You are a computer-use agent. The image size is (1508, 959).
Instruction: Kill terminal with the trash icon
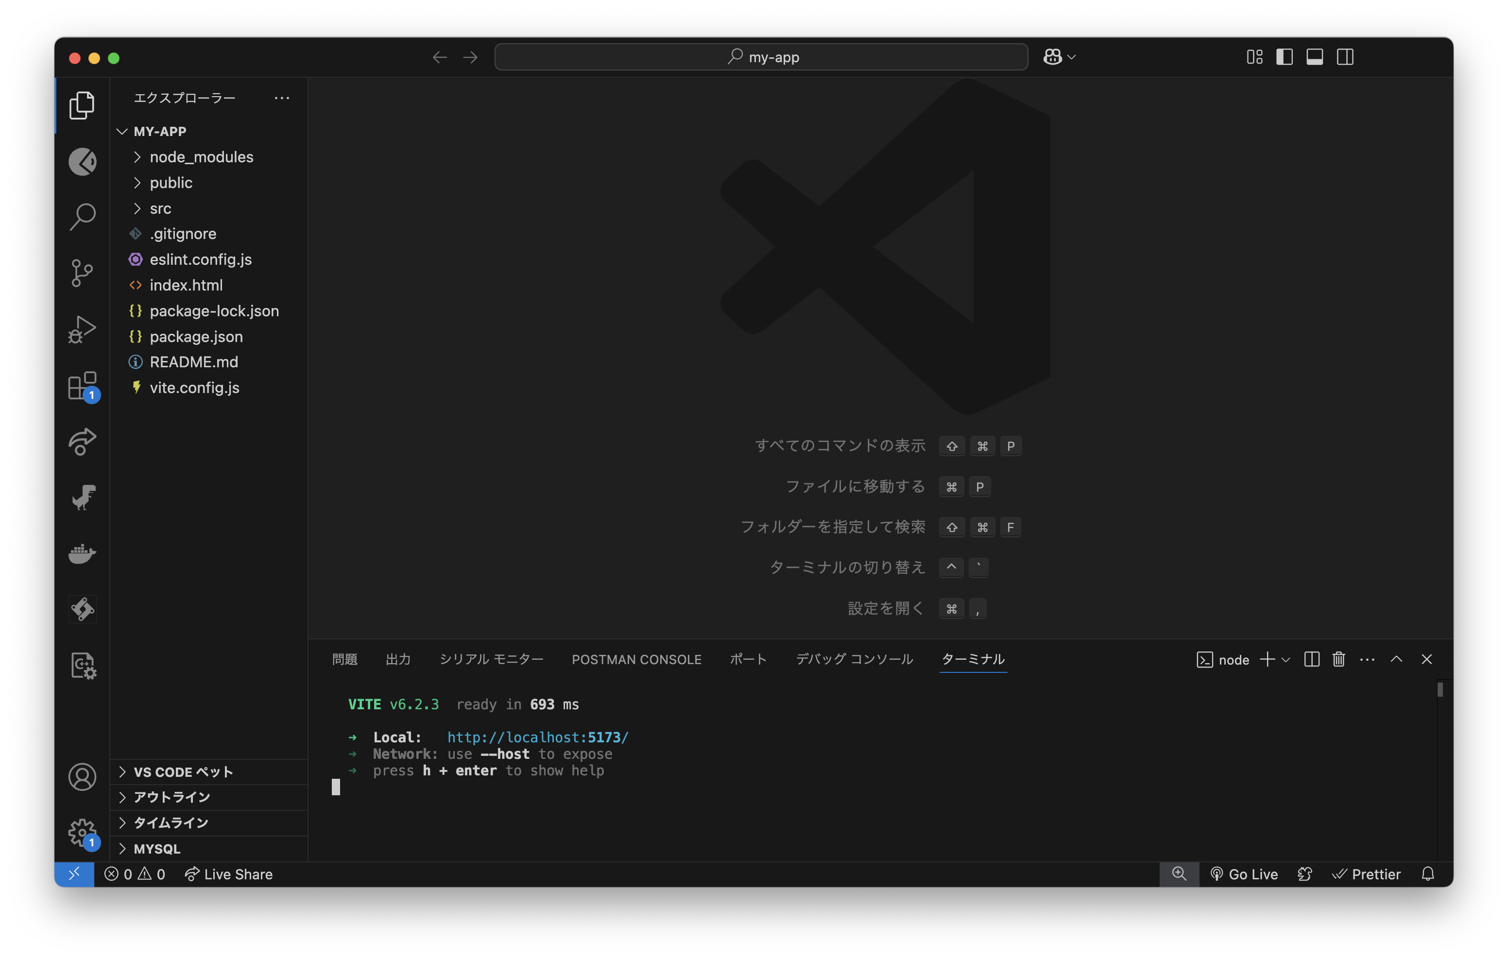pos(1338,659)
